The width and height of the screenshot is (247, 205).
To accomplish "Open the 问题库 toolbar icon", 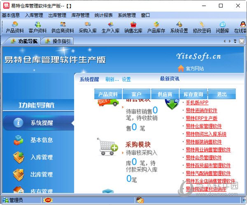I will click(x=223, y=27).
